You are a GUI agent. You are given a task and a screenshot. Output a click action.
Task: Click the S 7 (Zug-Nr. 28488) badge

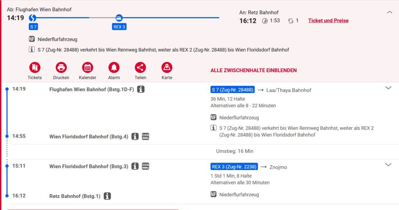point(233,90)
